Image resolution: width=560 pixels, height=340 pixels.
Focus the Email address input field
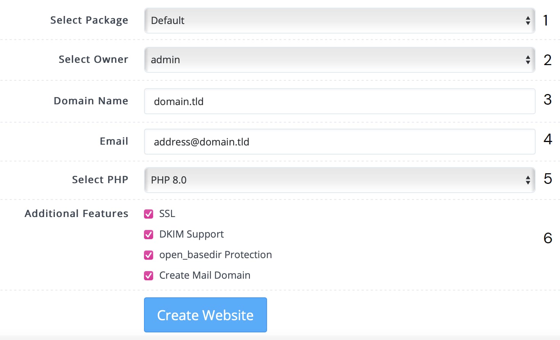[x=339, y=142]
